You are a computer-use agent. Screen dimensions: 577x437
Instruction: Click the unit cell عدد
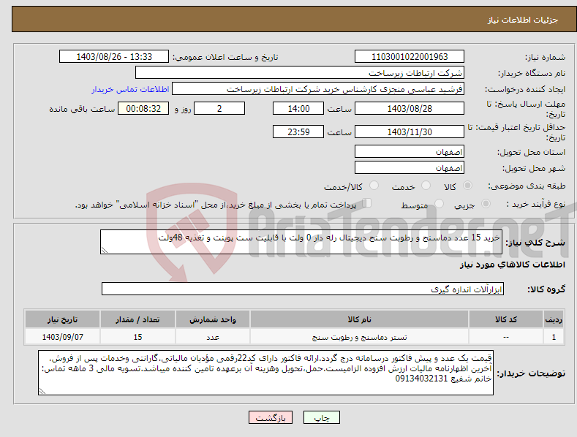[x=213, y=337]
